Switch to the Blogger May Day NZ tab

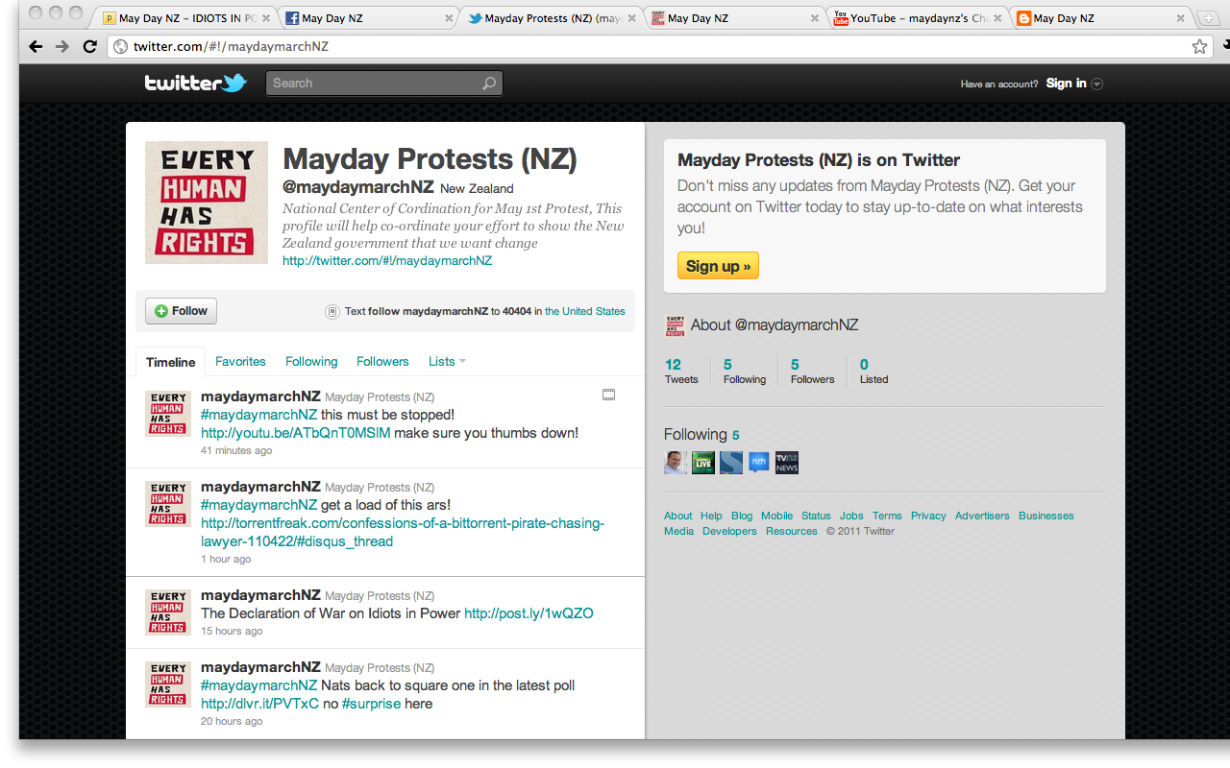click(x=1102, y=18)
